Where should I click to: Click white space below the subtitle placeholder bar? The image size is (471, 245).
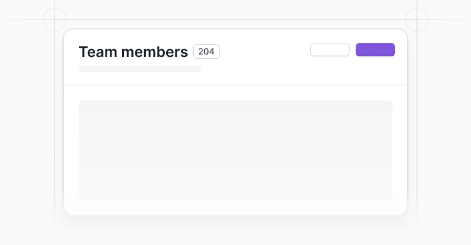[140, 78]
